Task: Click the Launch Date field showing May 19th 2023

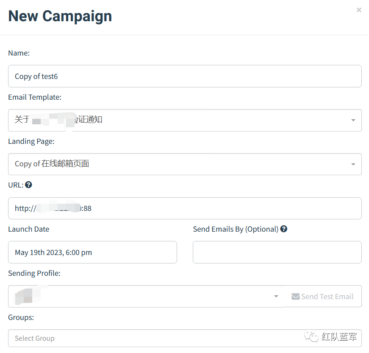Action: pos(92,252)
